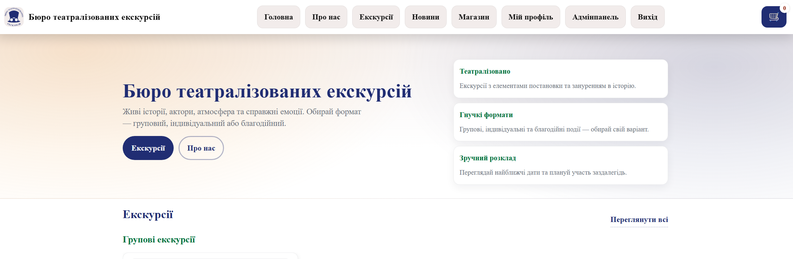Image resolution: width=793 pixels, height=259 pixels.
Task: Click the outlined Про нас hero button
Action: (x=201, y=148)
